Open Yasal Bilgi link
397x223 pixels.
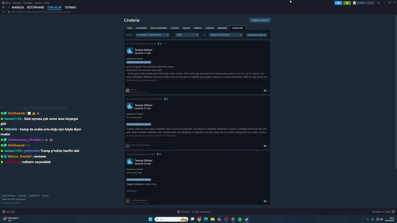(x=22, y=196)
